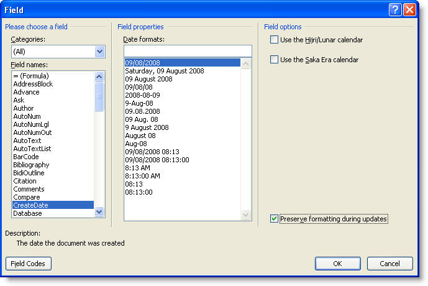Enable the Hijri/Lunar calendar option
Image resolution: width=428 pixels, height=286 pixels.
click(274, 40)
